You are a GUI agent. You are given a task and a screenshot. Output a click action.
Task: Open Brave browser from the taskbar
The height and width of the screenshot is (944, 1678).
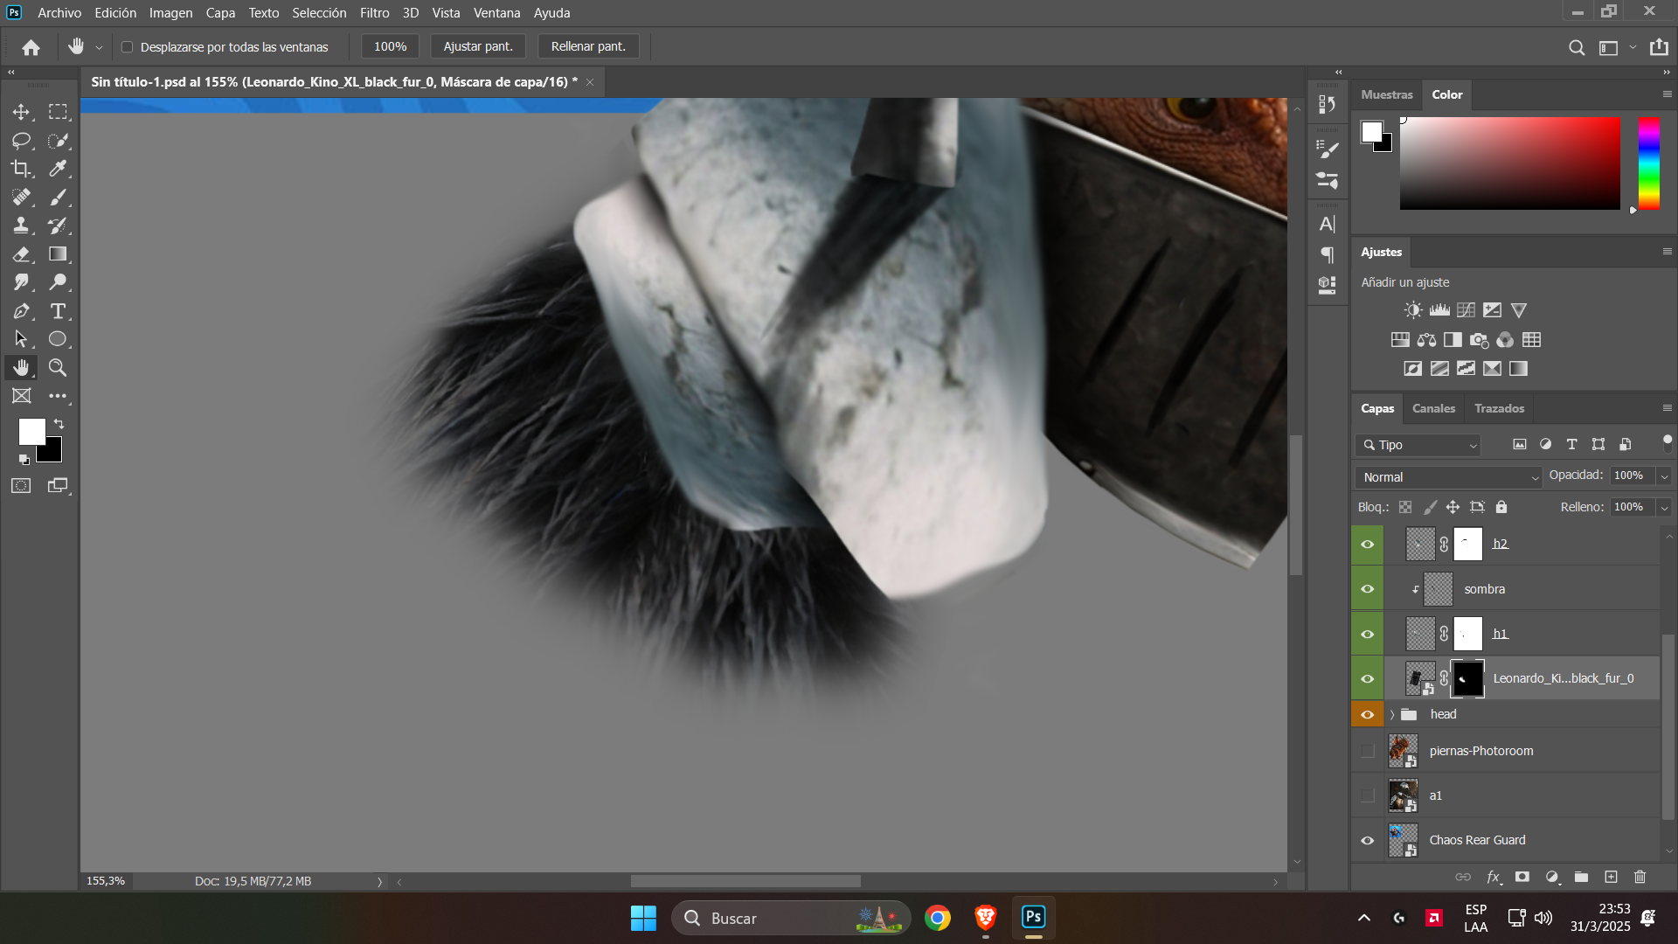986,918
